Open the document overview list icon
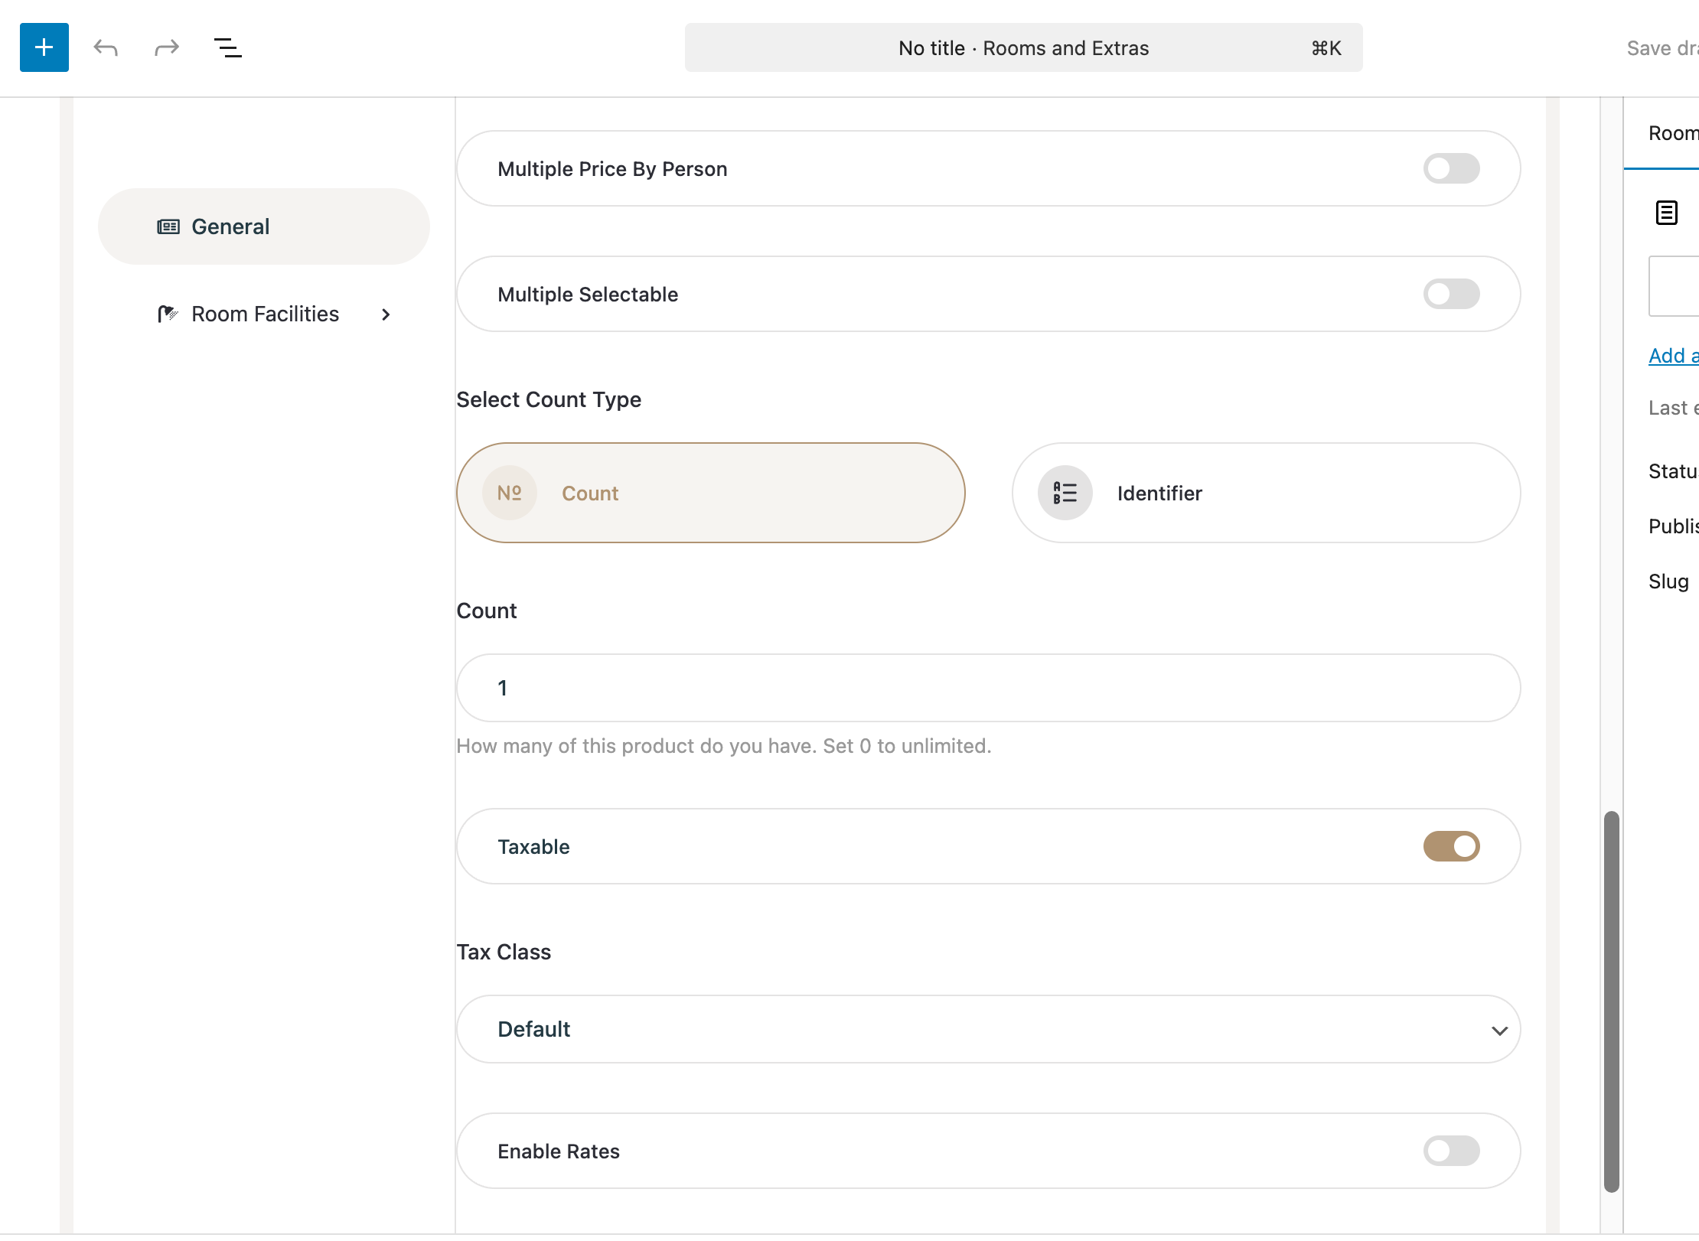1699x1241 pixels. click(x=227, y=47)
